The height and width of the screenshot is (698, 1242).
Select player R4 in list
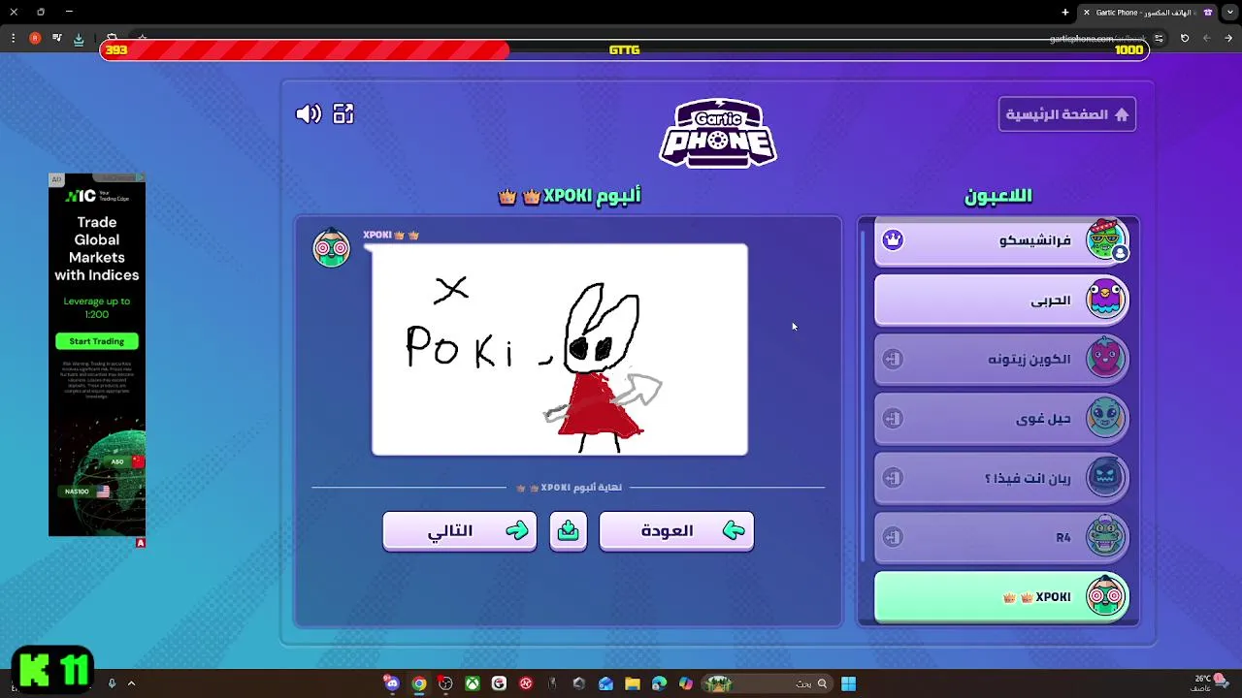click(x=1002, y=536)
